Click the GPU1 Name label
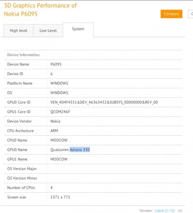Screen dimensions: 193x213 [x=17, y=159]
